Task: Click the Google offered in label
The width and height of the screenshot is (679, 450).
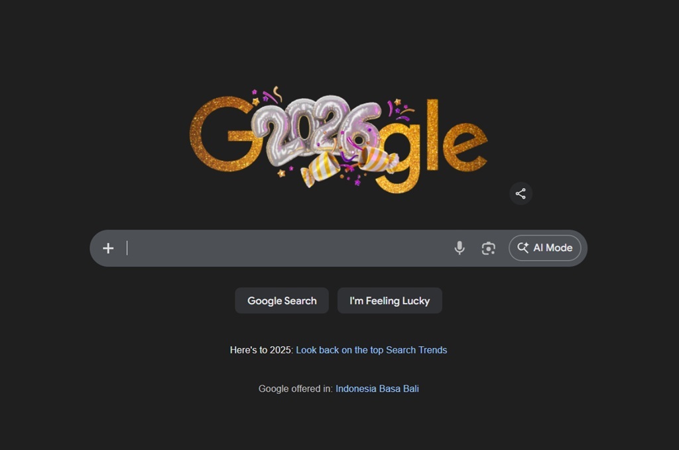Action: pos(296,388)
